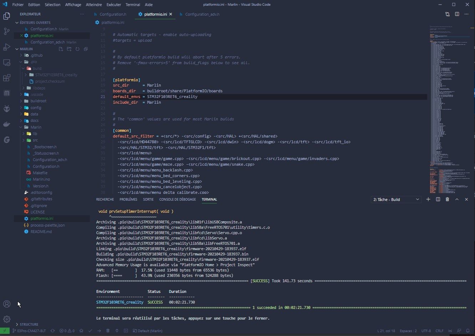Image resolution: width=475 pixels, height=336 pixels.
Task: Synchronize changes with the status bar sync icon
Action: [x=53, y=331]
